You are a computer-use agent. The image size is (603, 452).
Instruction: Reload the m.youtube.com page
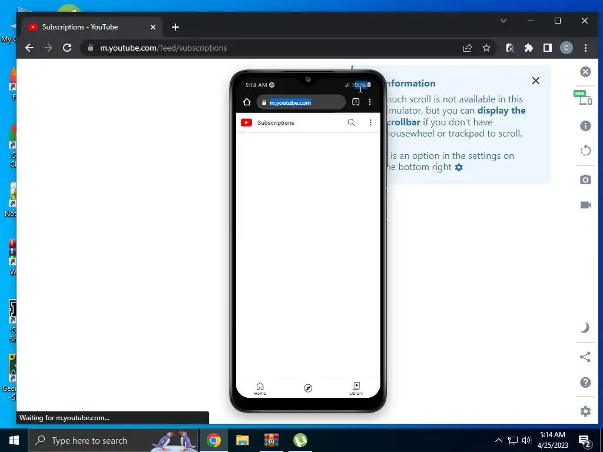click(67, 48)
